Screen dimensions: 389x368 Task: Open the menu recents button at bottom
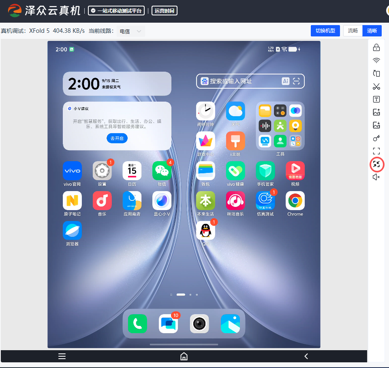(x=62, y=356)
